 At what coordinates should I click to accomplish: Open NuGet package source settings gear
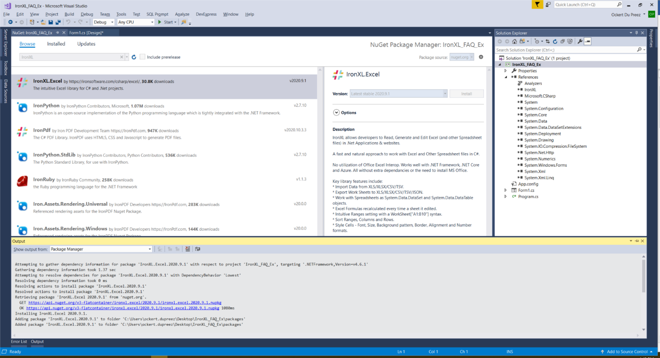(481, 57)
